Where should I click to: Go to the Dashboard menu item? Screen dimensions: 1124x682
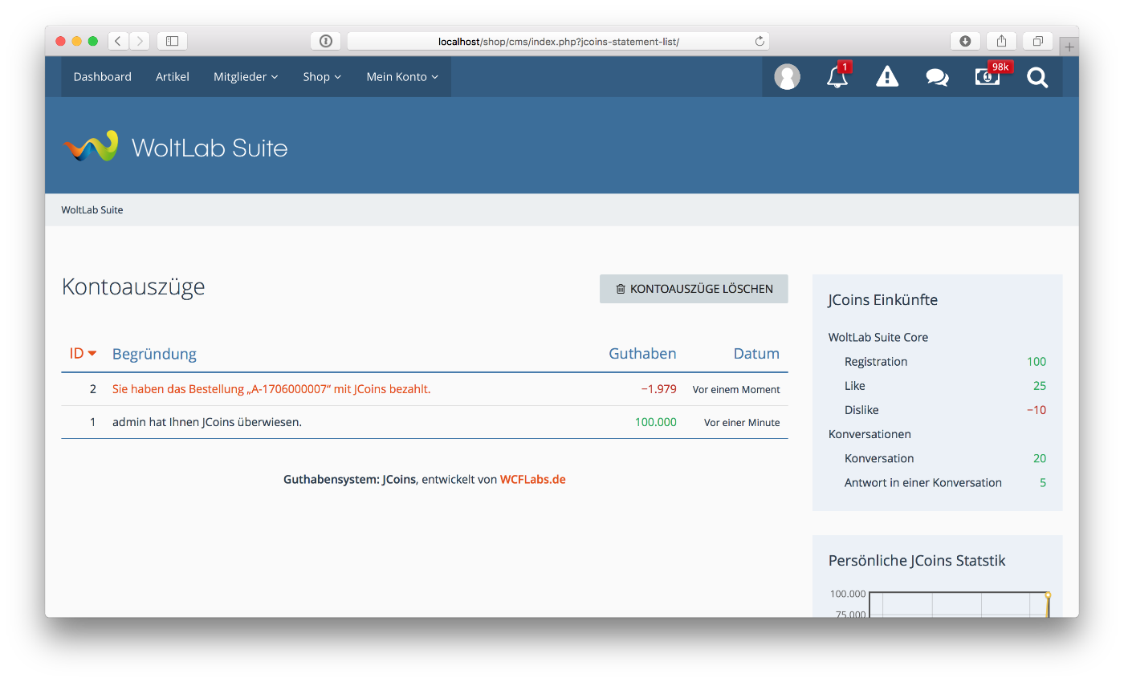(x=103, y=77)
